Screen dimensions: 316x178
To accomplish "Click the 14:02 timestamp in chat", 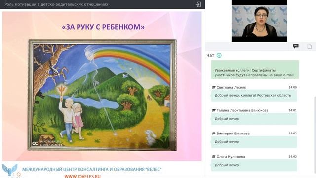I will click(293, 133).
